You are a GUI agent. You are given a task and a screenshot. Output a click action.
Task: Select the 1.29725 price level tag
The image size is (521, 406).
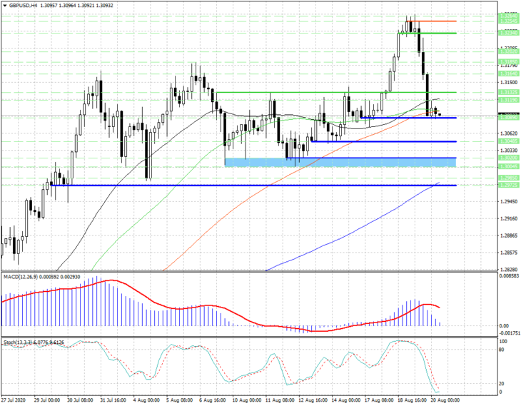click(509, 185)
